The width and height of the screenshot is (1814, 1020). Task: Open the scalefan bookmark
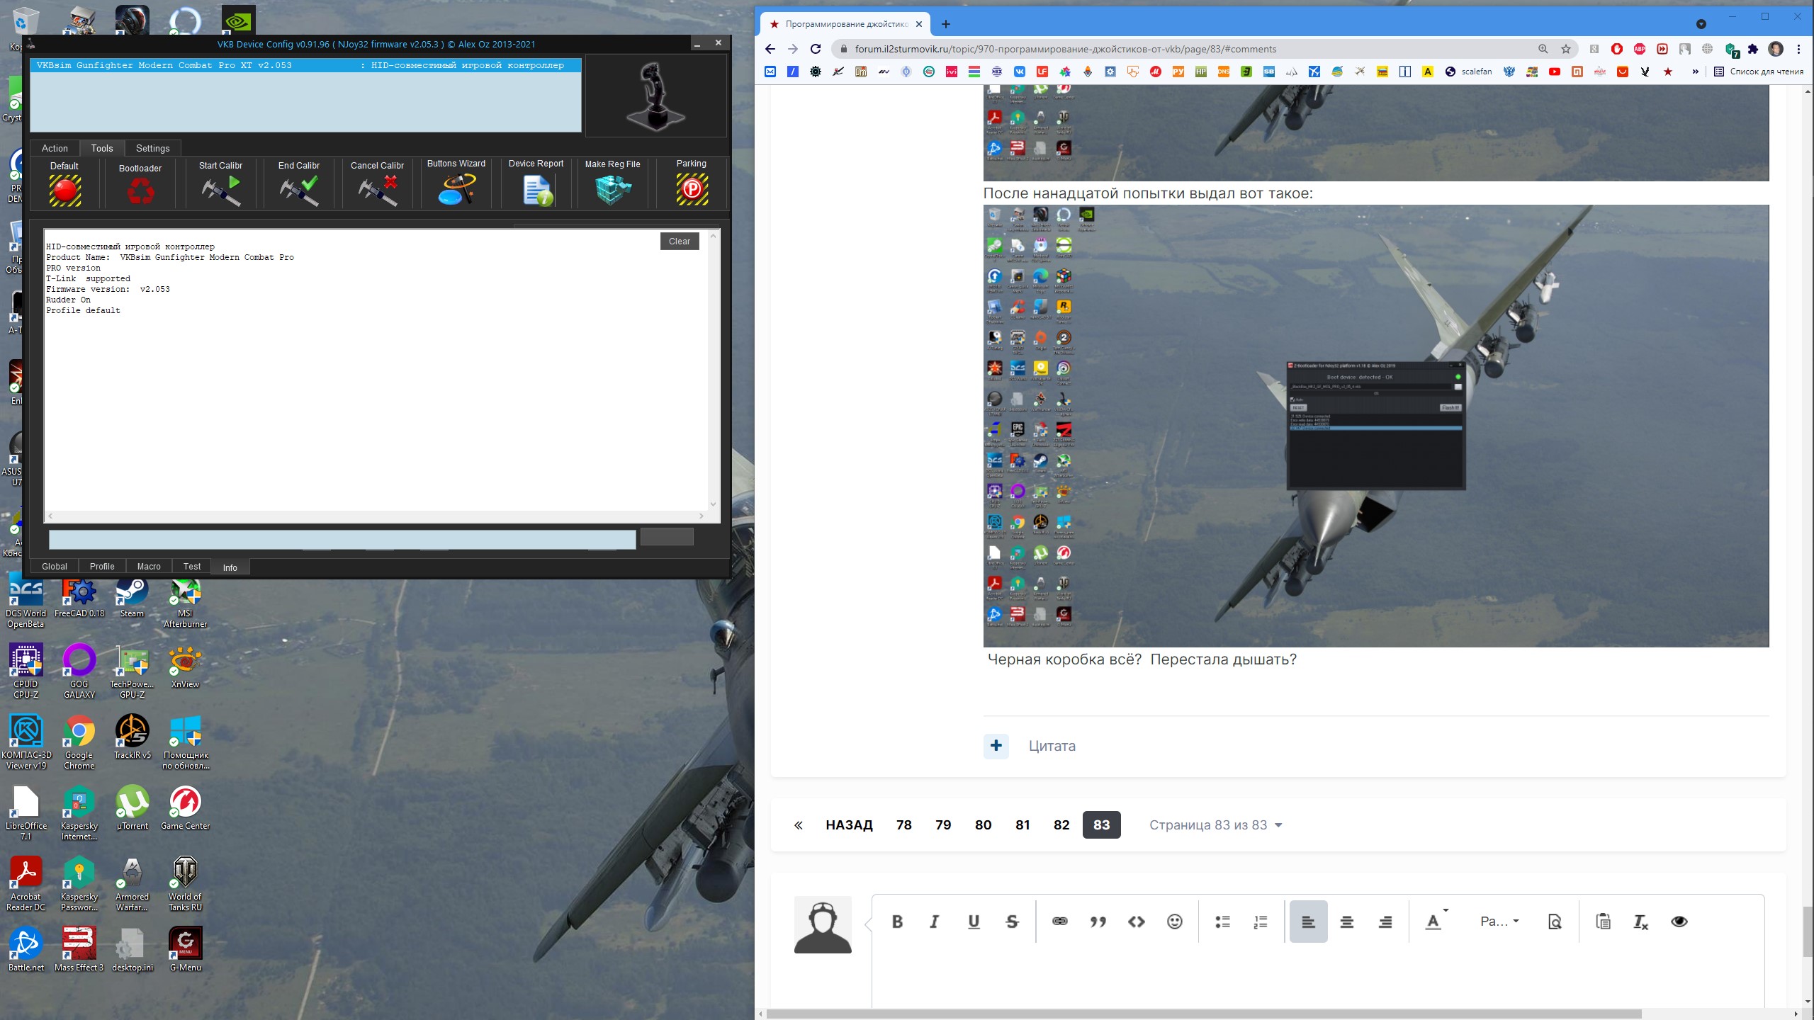[1468, 72]
